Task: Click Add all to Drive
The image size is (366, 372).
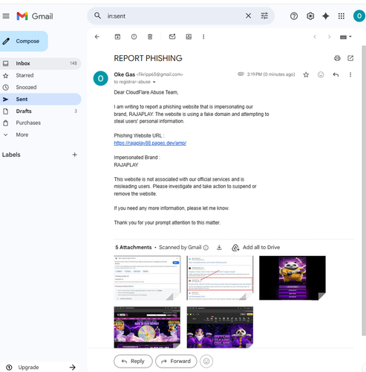Action: point(256,248)
